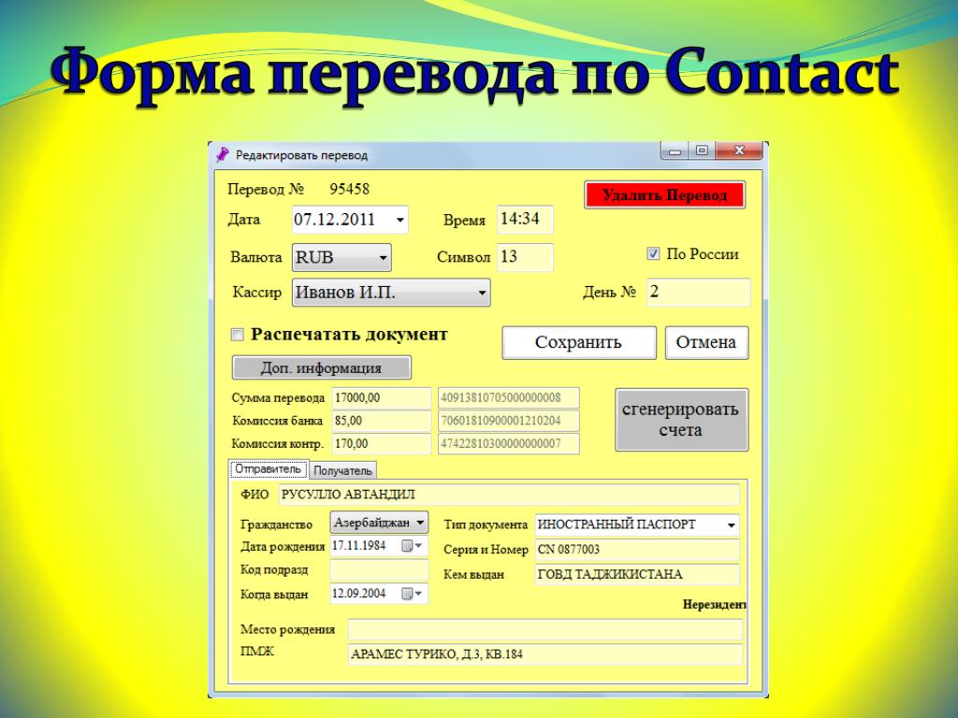Click the Сохранить button
The width and height of the screenshot is (958, 718).
click(x=578, y=342)
